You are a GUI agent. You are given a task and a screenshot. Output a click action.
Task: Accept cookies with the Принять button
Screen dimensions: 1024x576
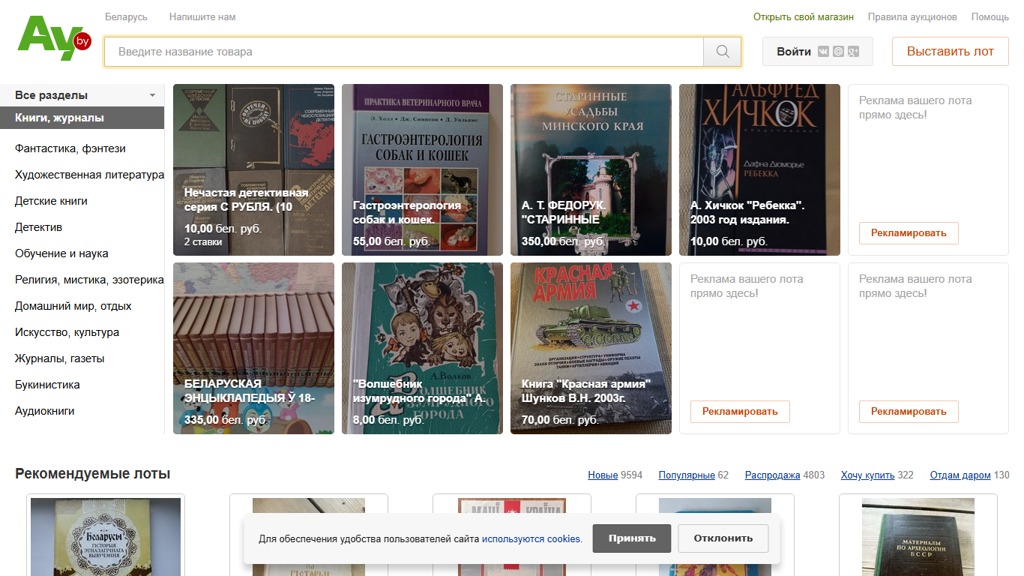632,538
